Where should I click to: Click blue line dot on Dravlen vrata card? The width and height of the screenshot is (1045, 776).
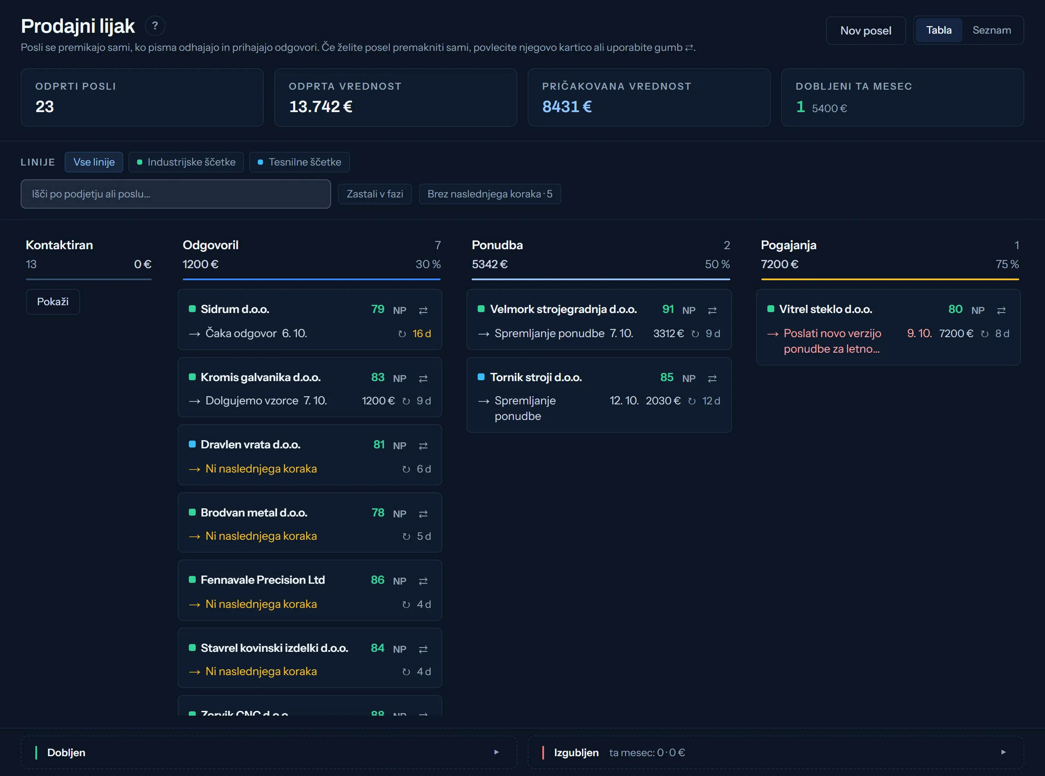192,444
